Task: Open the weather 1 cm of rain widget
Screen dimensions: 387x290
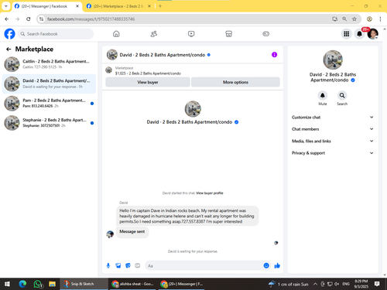Action: pos(289,284)
